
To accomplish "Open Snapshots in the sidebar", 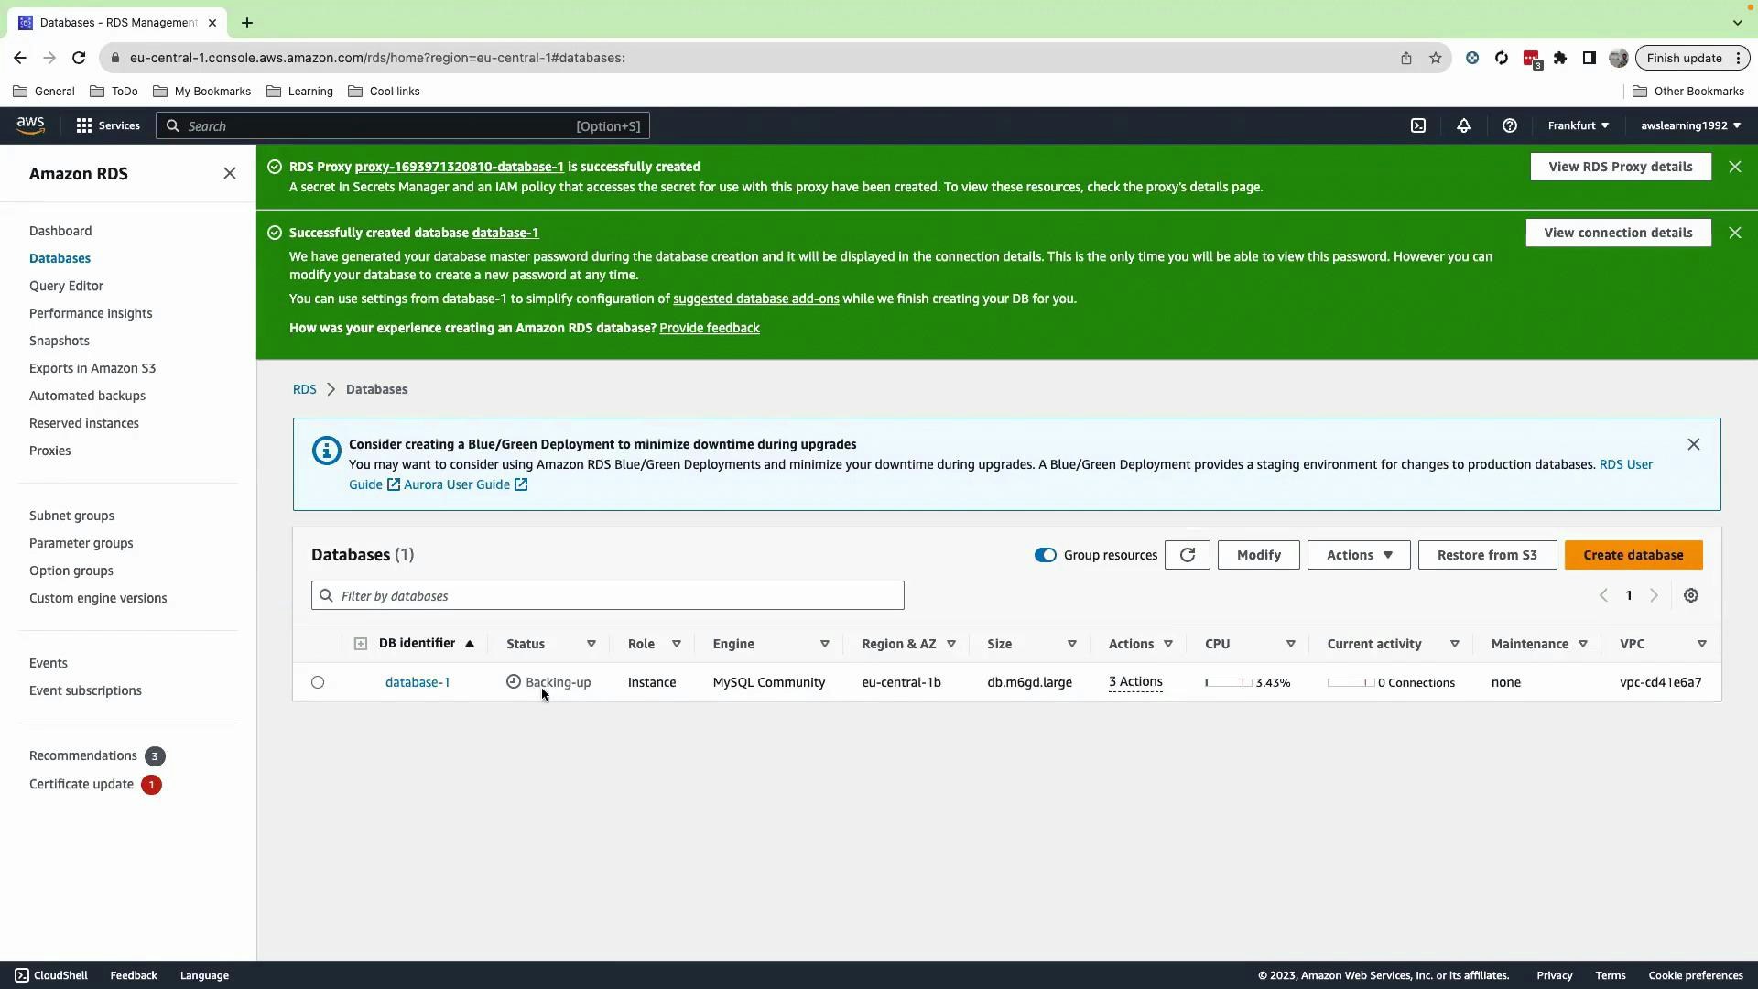I will (60, 341).
